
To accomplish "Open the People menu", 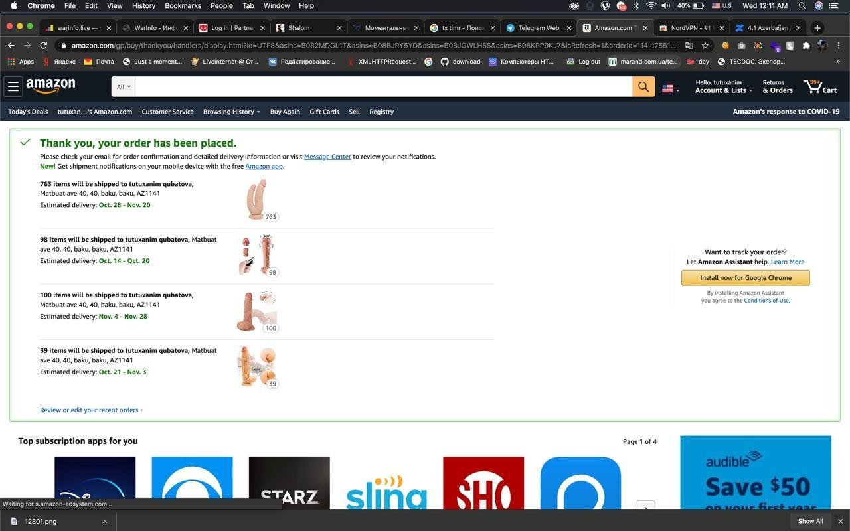I will pyautogui.click(x=221, y=5).
